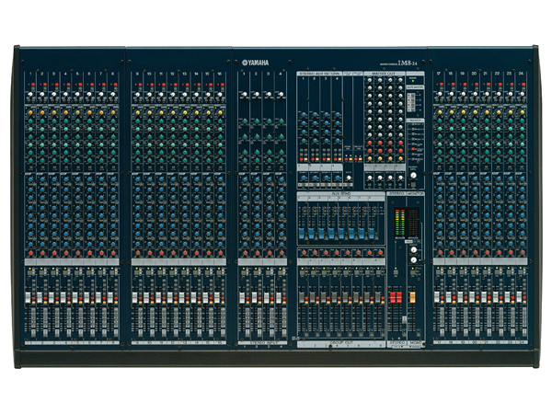
Task: Turn the top blue knob of stereo aux return 1
Action: click(x=304, y=115)
